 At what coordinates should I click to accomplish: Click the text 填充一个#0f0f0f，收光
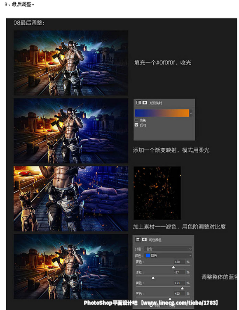click(x=163, y=63)
